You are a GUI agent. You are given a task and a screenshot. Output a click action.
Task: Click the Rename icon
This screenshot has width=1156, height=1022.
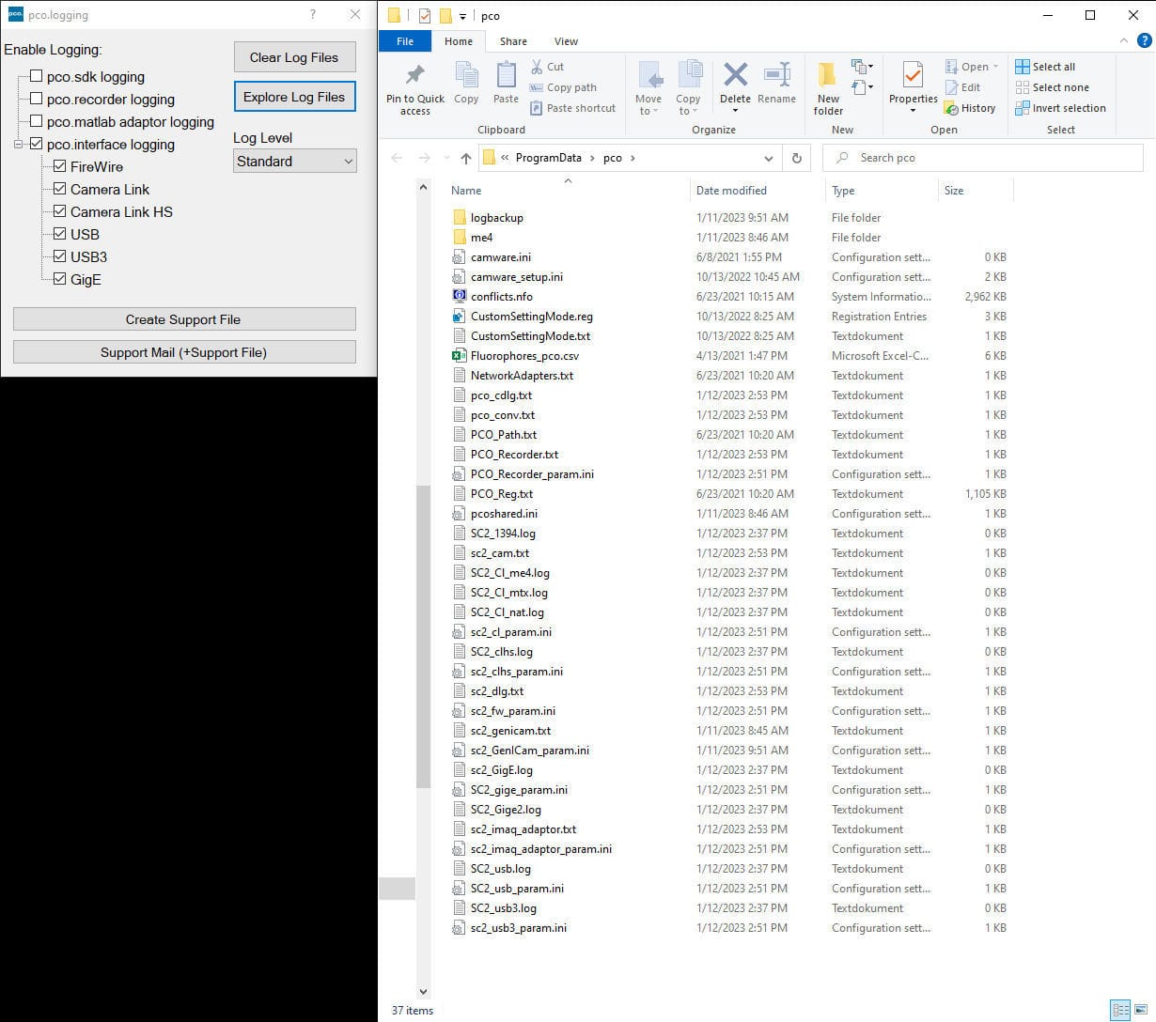click(x=776, y=80)
